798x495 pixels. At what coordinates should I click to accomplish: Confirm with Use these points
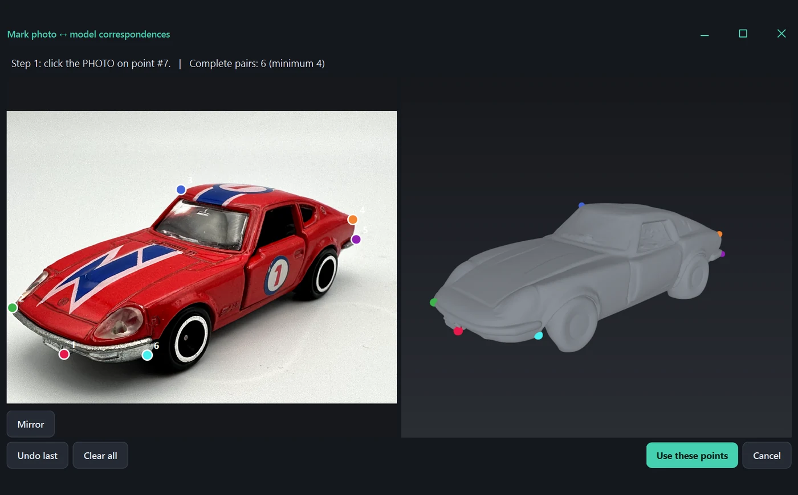[692, 456]
